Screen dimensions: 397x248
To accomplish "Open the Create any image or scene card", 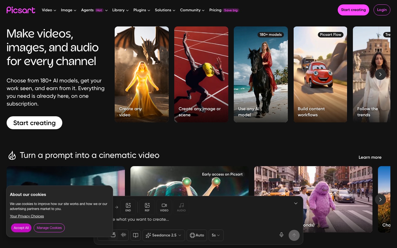I will tap(201, 74).
